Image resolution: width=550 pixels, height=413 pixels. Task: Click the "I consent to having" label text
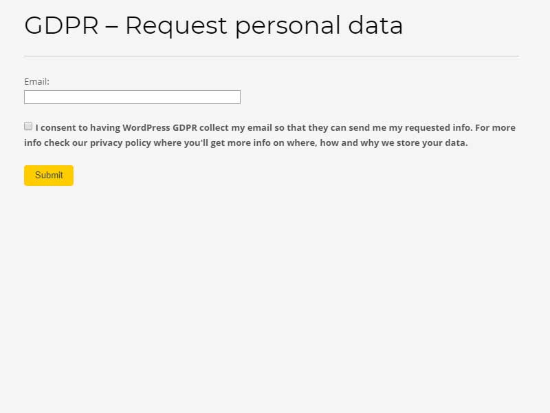click(78, 127)
